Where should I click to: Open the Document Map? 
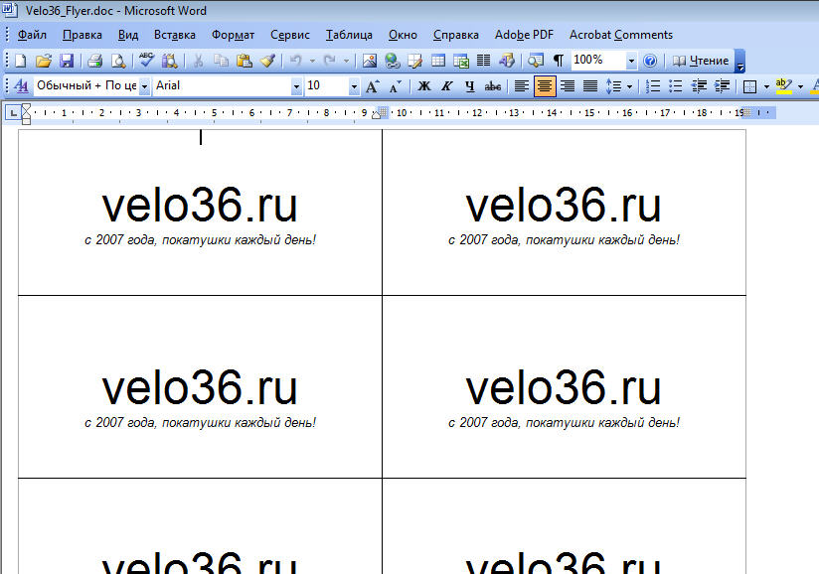[536, 61]
